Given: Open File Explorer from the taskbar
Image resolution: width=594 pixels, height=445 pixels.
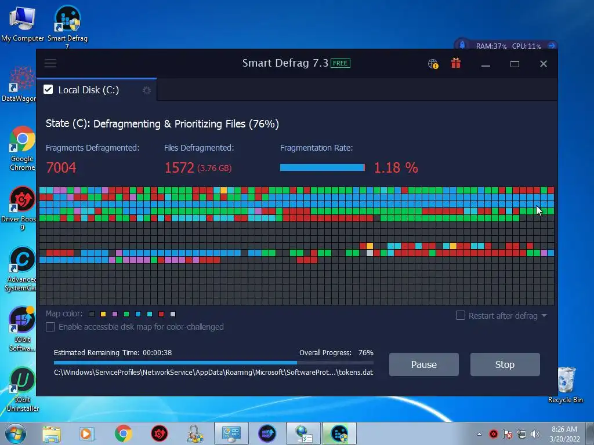Looking at the screenshot, I should 52,433.
